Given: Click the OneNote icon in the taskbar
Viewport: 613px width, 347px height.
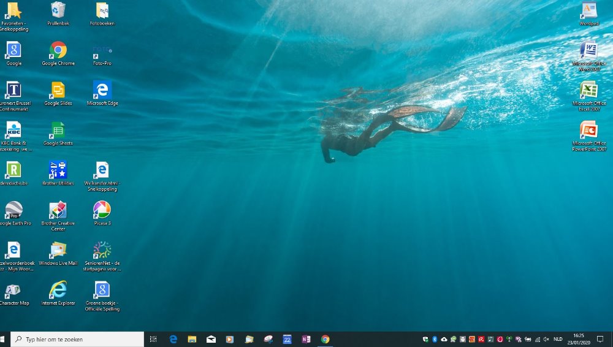Looking at the screenshot, I should [306, 339].
